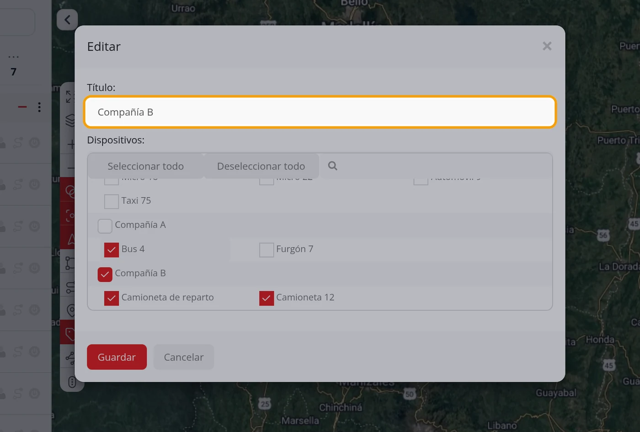Image resolution: width=640 pixels, height=432 pixels.
Task: Click Deseleccionar todo
Action: tap(261, 166)
